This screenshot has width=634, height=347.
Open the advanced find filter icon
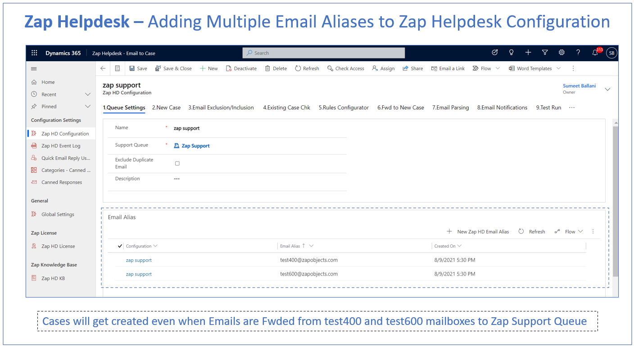coord(545,53)
